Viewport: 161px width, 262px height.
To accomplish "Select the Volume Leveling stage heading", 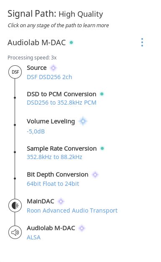I will [51, 121].
